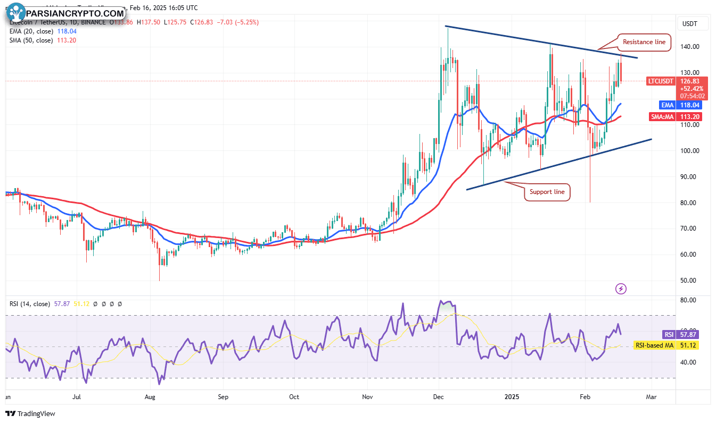Click the Jul label on time axis
The width and height of the screenshot is (716, 423).
point(76,397)
